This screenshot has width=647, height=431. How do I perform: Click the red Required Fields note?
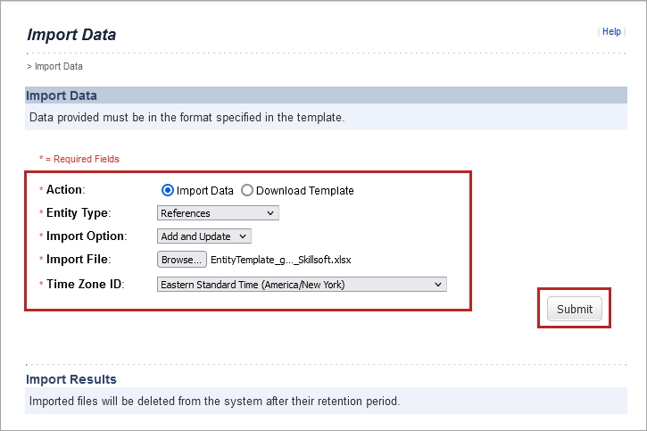click(81, 159)
